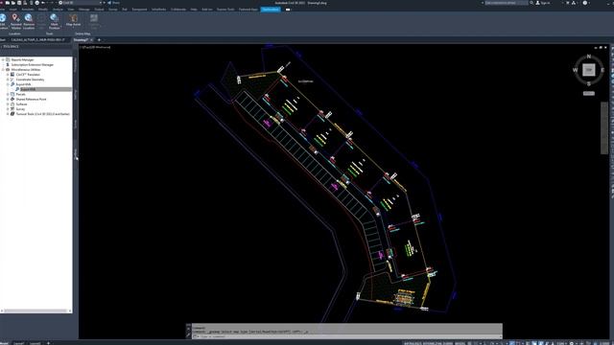
Task: Expand the Parcels node
Action: click(x=8, y=94)
